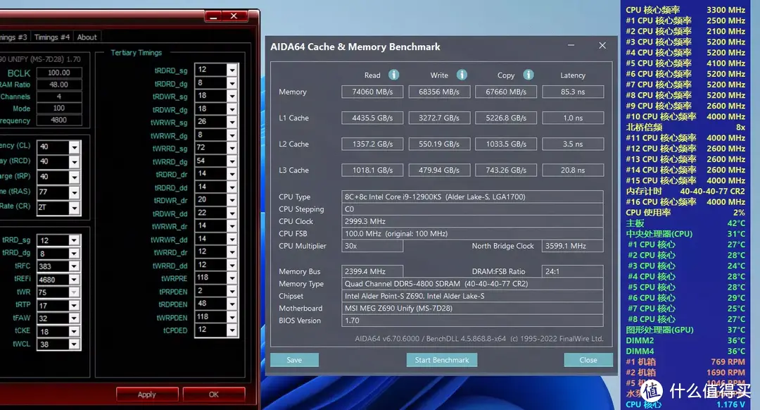The image size is (760, 410).
Task: Expand the tREFi dropdown showing 4680
Action: [74, 280]
